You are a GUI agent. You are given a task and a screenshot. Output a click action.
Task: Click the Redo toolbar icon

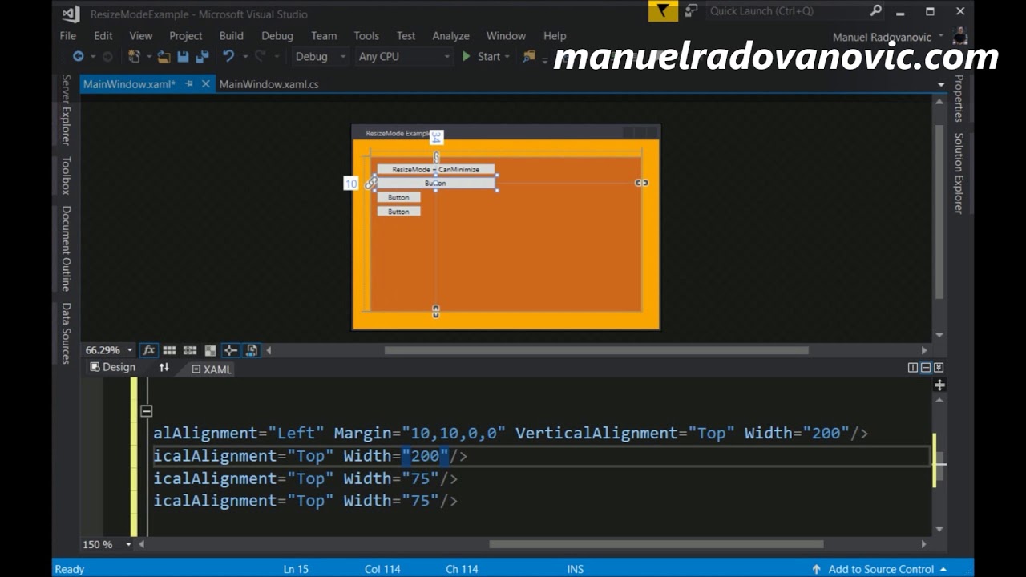(260, 57)
